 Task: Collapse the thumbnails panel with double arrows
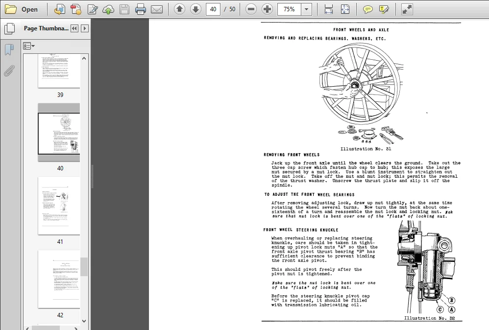(x=74, y=28)
